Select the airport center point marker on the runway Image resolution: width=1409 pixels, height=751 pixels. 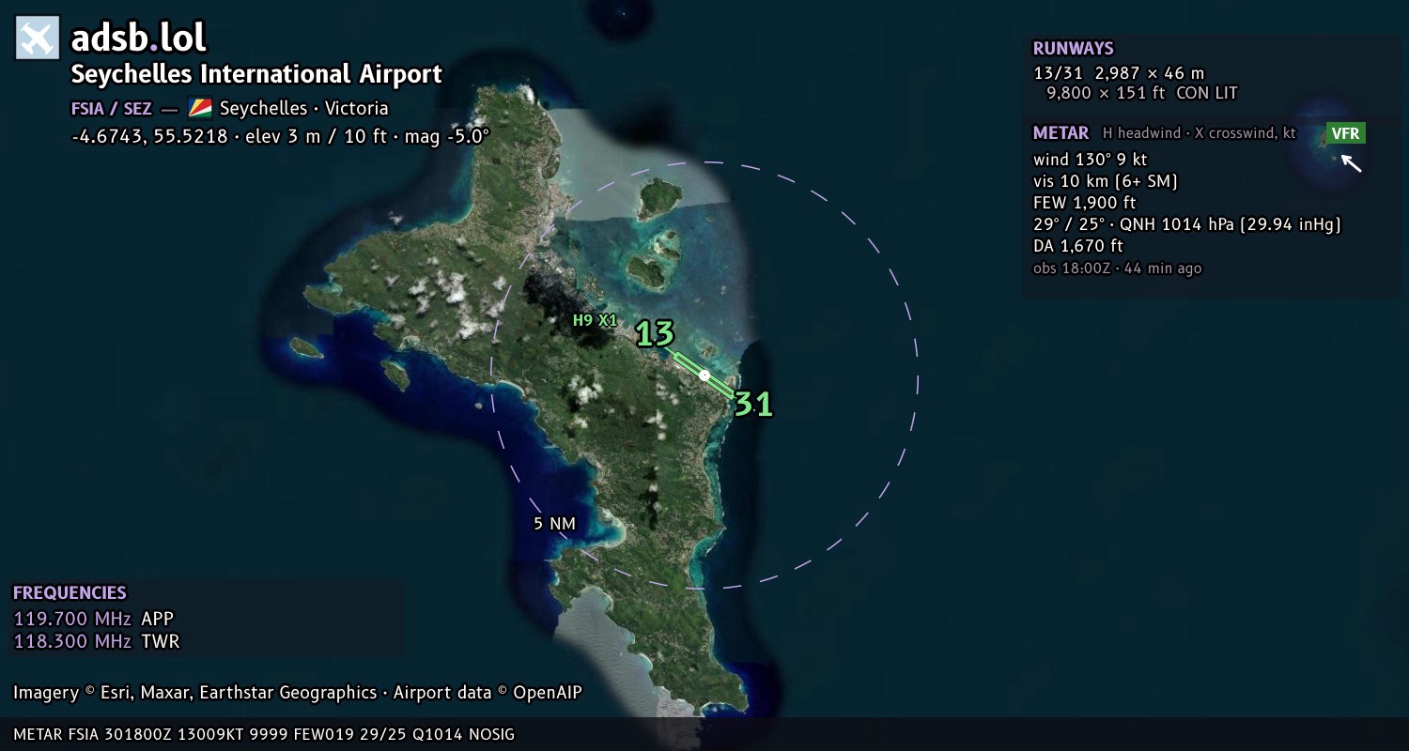(704, 375)
